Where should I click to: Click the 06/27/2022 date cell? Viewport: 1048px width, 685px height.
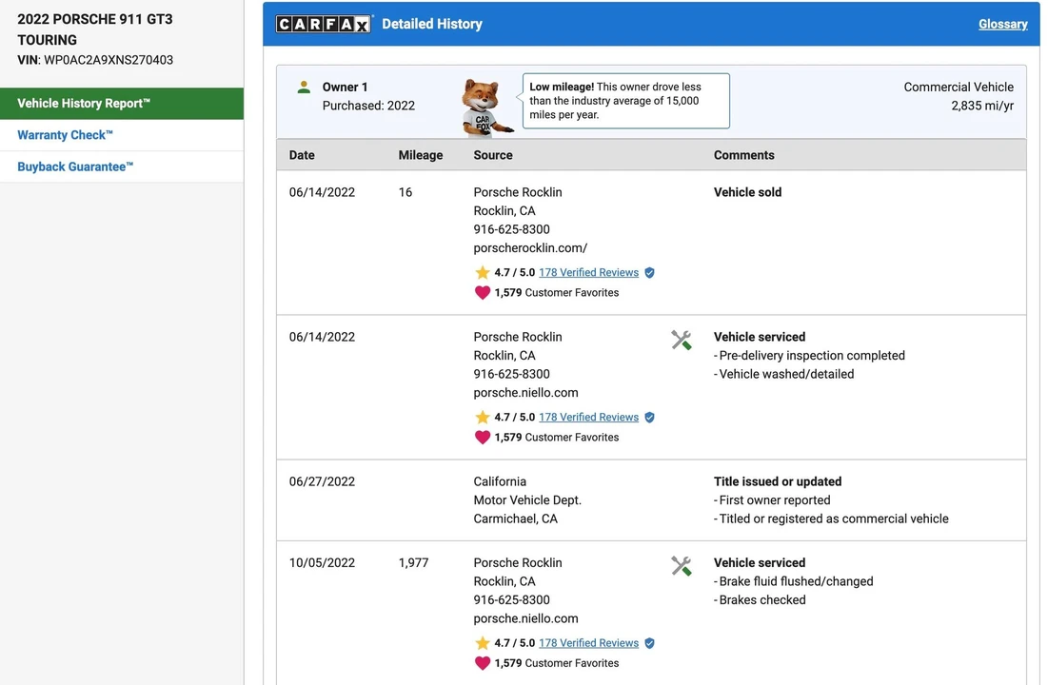[322, 481]
